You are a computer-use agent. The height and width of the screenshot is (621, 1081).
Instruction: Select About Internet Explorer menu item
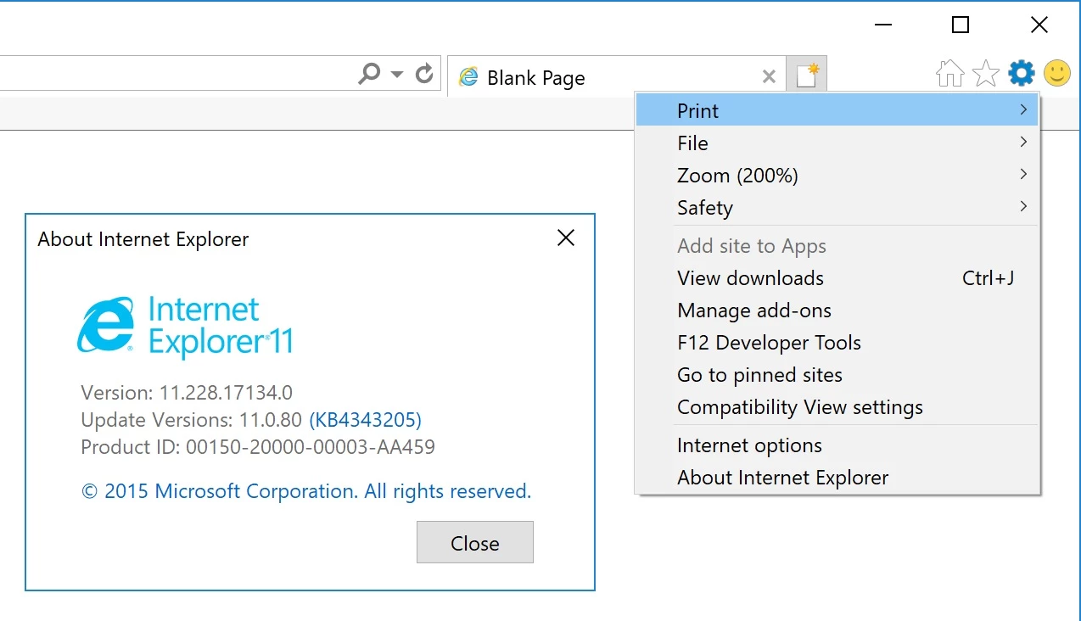[837, 478]
